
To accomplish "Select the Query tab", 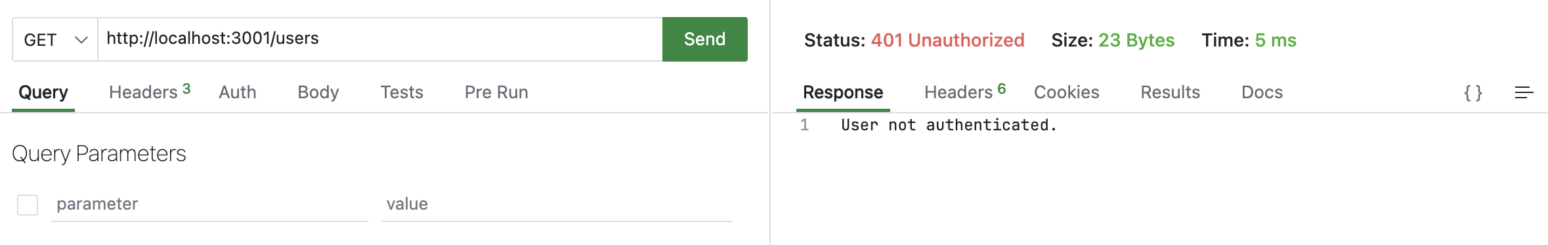I will click(43, 92).
